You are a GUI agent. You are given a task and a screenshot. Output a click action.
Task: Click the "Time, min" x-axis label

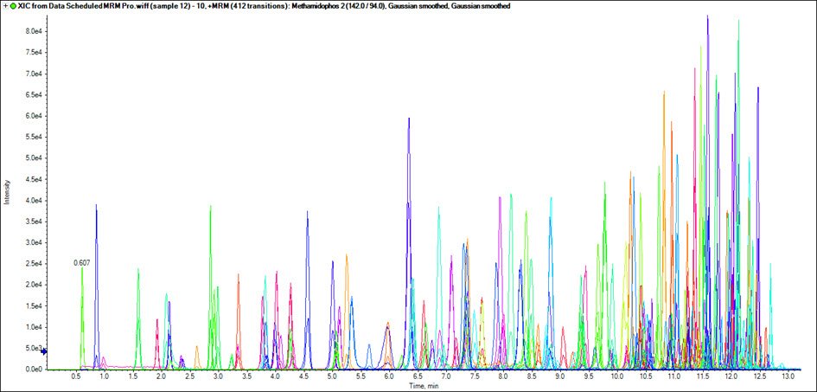pyautogui.click(x=415, y=386)
